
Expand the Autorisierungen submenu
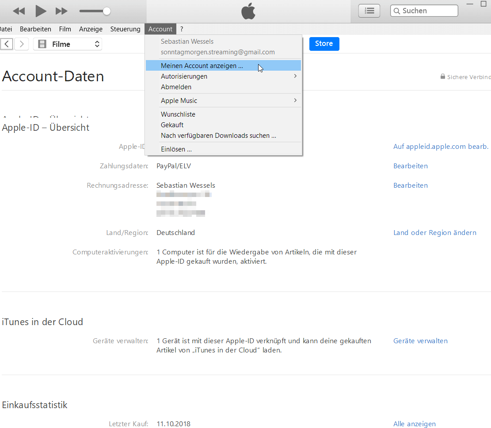[223, 76]
